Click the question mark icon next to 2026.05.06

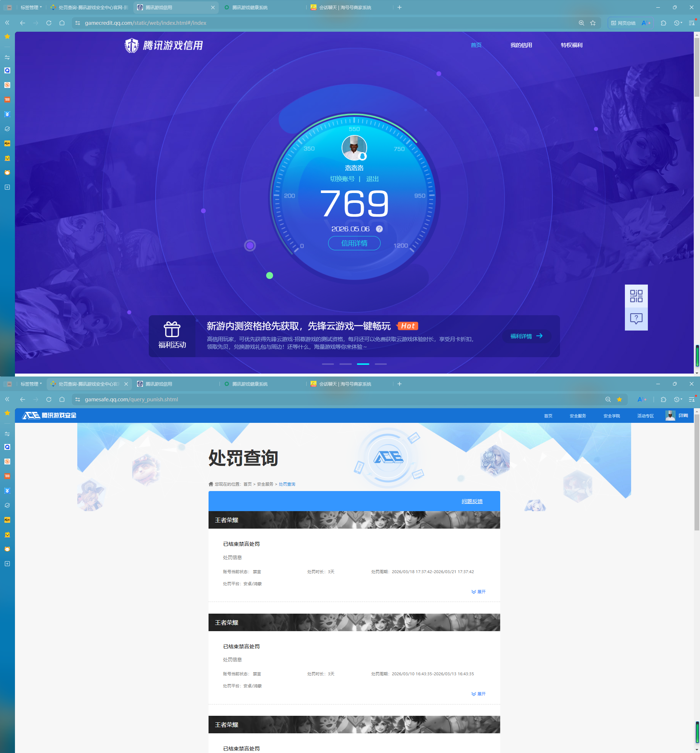(379, 229)
